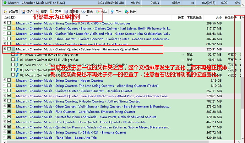The height and width of the screenshot is (143, 245).
Task: Click music note icon of 04, Mozart Quintet Allegro.flac
Action: [x=17, y=54]
